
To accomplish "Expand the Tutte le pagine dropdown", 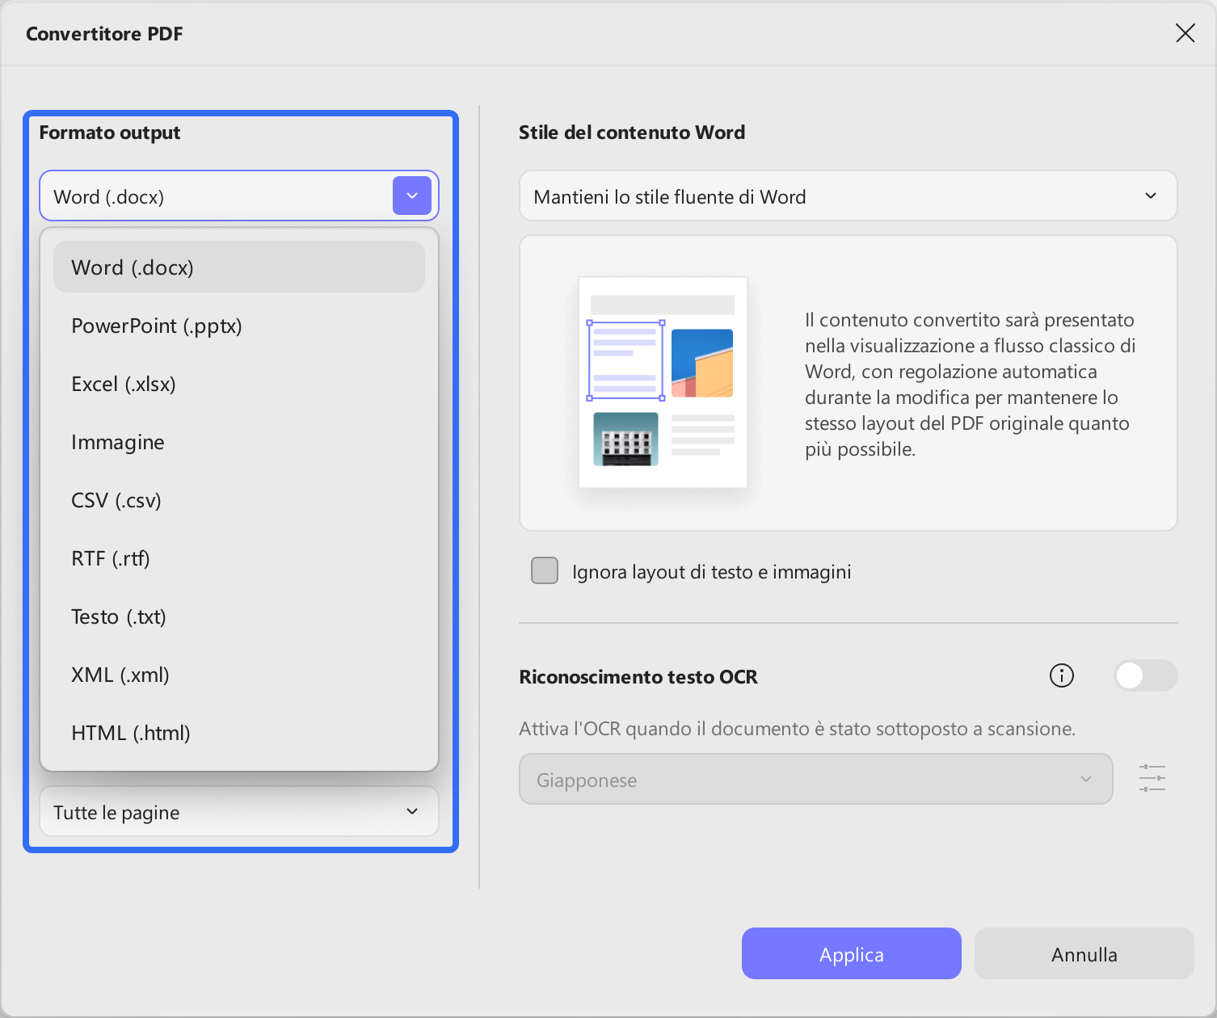I will tap(239, 812).
